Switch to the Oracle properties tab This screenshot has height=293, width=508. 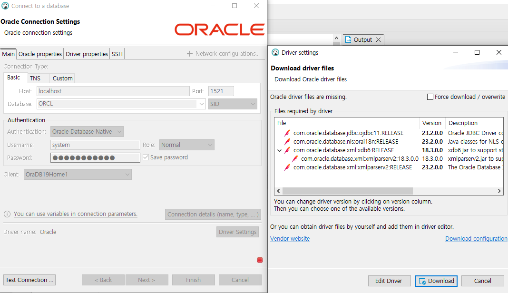(40, 54)
